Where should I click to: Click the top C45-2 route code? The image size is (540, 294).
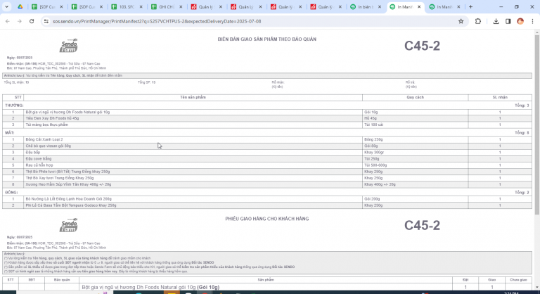click(x=422, y=46)
